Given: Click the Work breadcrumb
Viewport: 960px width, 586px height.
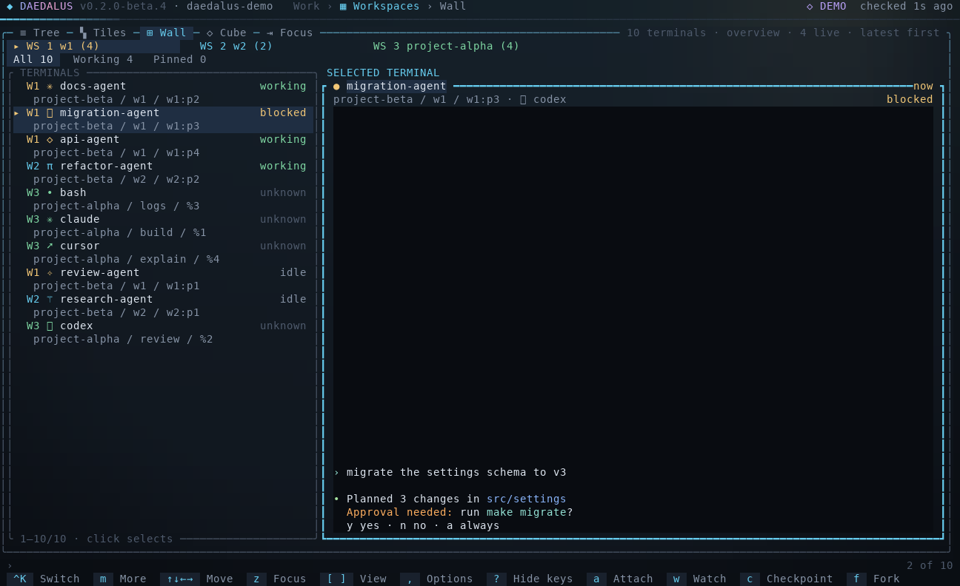Looking at the screenshot, I should pyautogui.click(x=307, y=6).
